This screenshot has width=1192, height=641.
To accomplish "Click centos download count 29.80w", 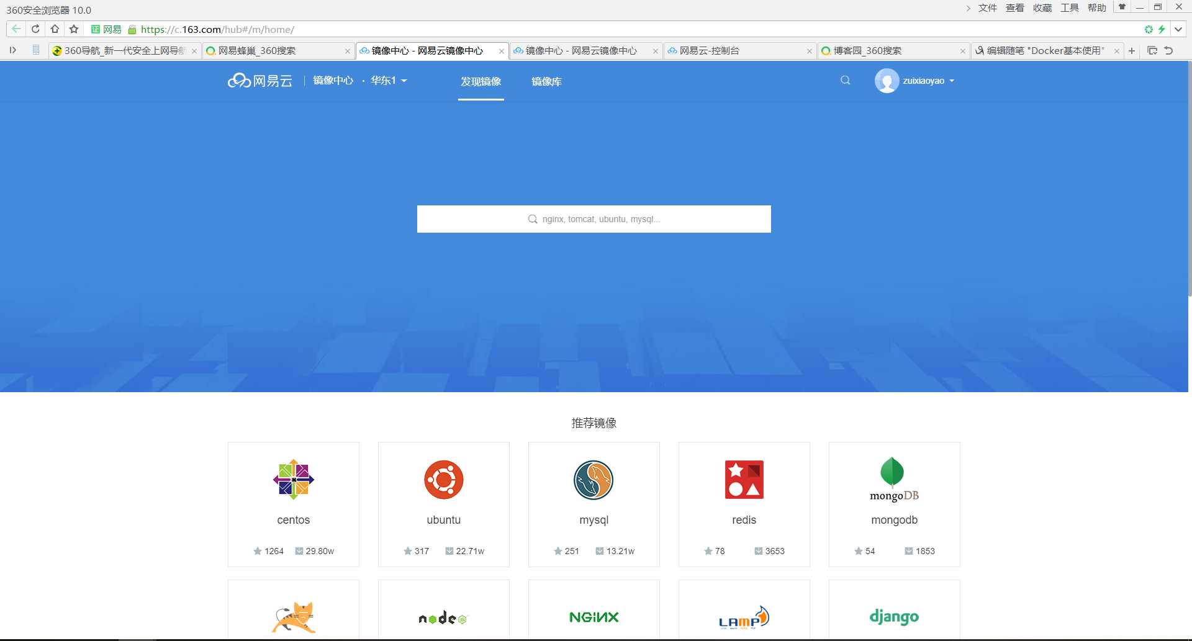I will tap(314, 551).
